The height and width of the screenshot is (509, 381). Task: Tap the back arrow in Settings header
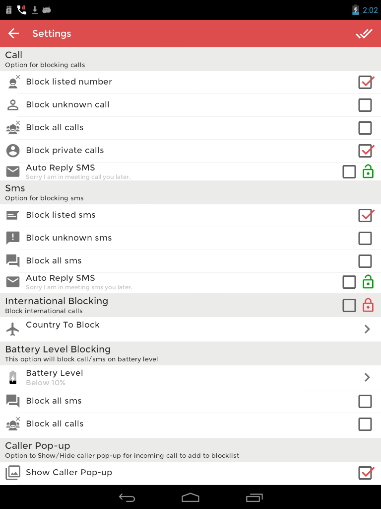[13, 33]
